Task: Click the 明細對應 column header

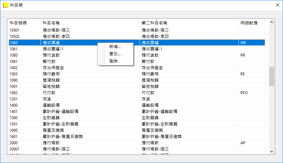Action: coord(249,23)
